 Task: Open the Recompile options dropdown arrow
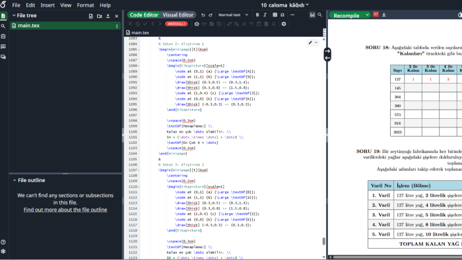click(367, 15)
